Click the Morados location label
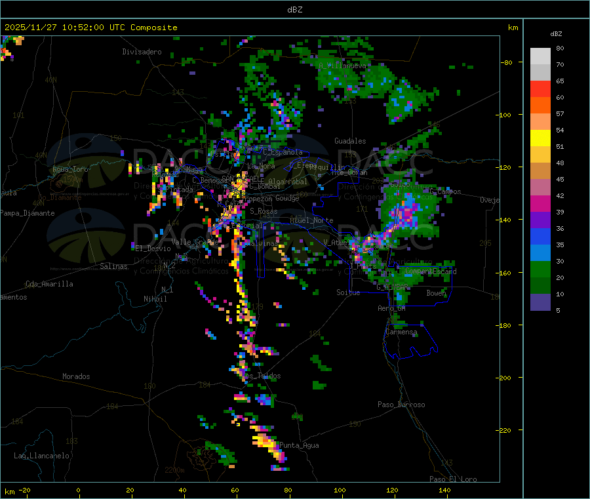The image size is (590, 499). 76,376
